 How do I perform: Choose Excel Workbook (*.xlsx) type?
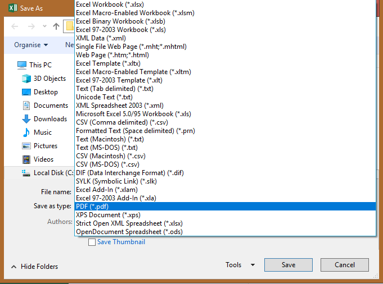(x=225, y=4)
